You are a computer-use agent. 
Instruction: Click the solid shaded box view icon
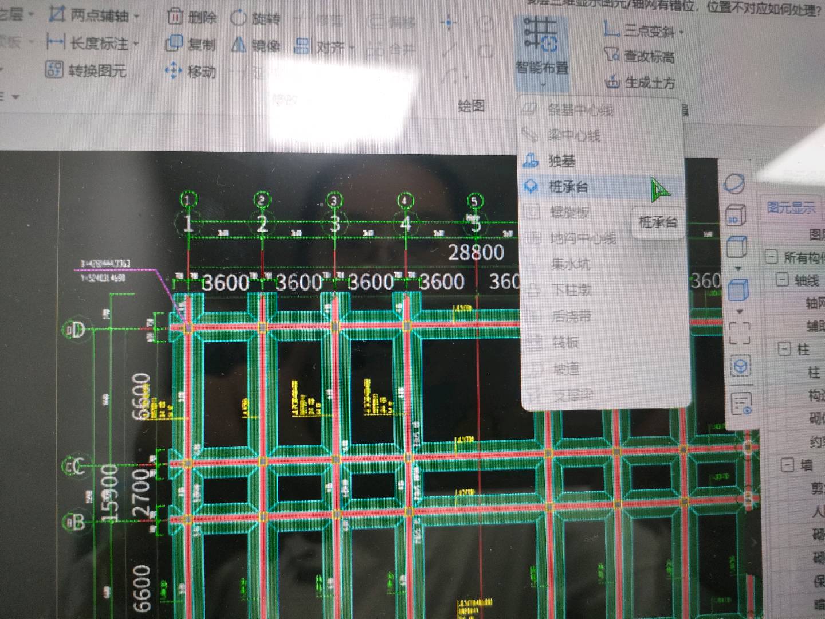(x=738, y=290)
